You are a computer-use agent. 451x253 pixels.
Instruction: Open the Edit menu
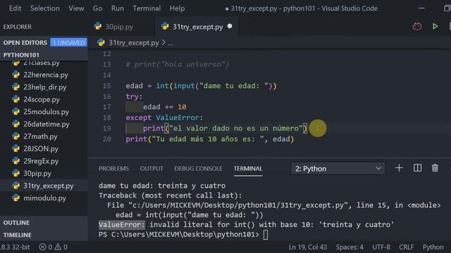click(15, 8)
